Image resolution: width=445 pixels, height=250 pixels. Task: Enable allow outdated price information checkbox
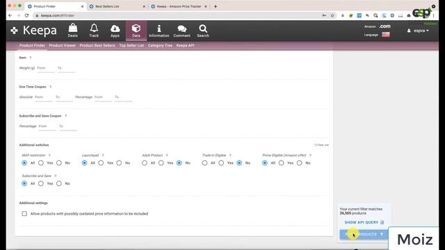24,214
